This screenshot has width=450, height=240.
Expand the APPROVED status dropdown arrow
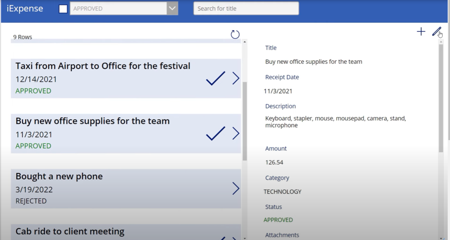tap(172, 9)
